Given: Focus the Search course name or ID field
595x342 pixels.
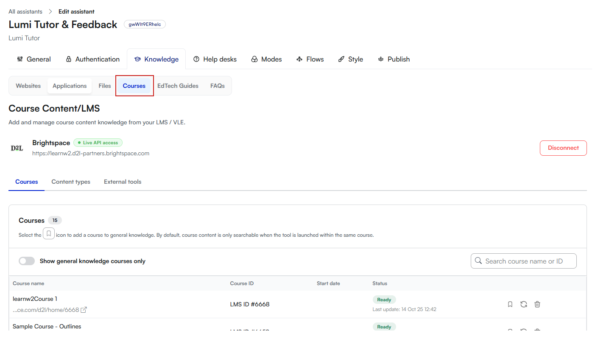Looking at the screenshot, I should point(524,261).
